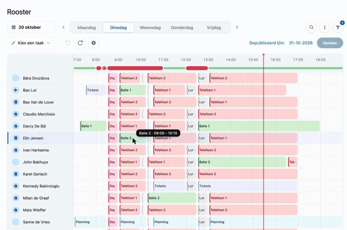Click the undo arrow icon
This screenshot has height=230, width=347.
tap(68, 43)
